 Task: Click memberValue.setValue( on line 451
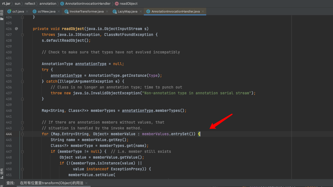coord(92,175)
